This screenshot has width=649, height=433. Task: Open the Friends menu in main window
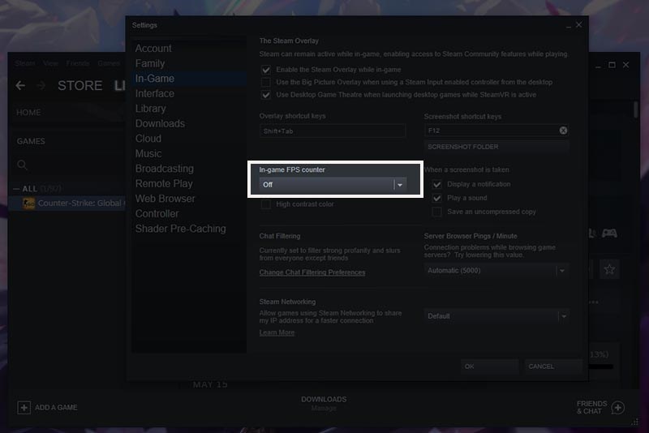tap(78, 63)
